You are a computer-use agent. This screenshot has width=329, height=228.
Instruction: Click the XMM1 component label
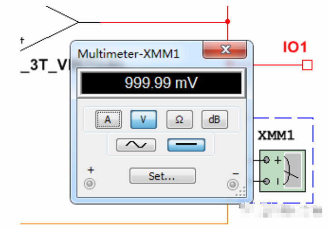pos(276,136)
